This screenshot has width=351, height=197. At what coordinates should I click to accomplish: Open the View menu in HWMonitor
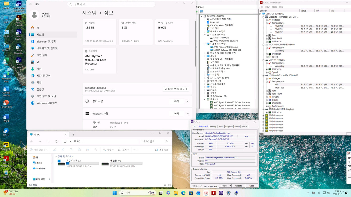point(267,7)
